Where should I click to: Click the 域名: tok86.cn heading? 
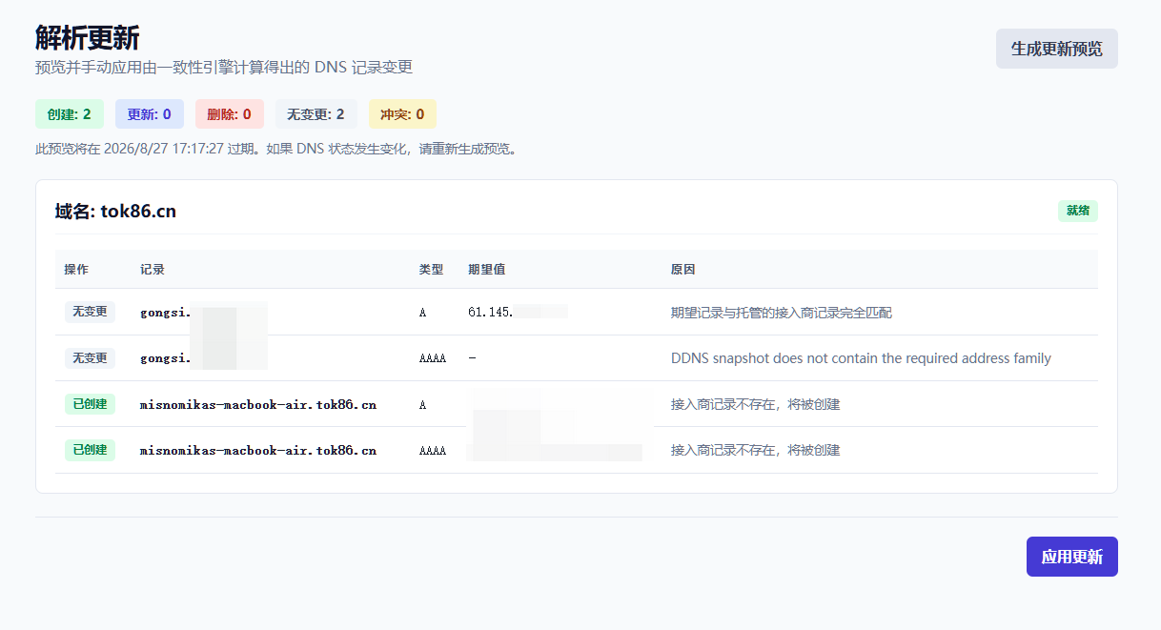(x=115, y=212)
